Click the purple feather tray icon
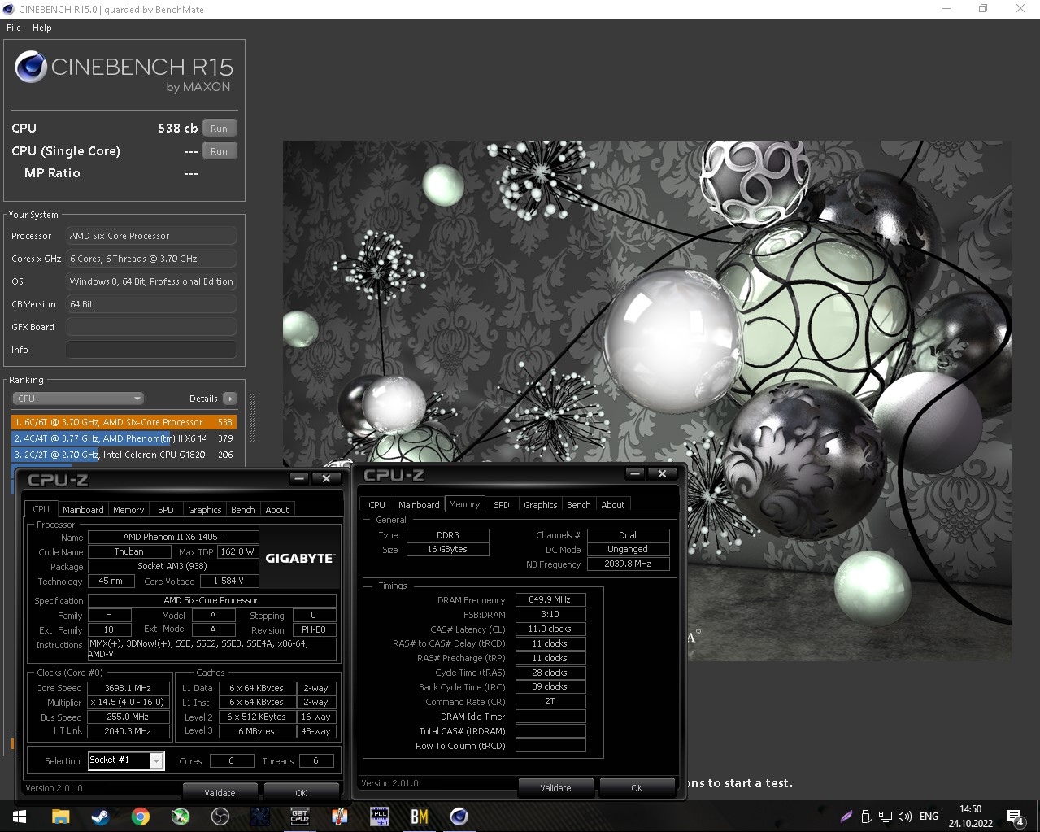Image resolution: width=1040 pixels, height=832 pixels. pos(846,817)
